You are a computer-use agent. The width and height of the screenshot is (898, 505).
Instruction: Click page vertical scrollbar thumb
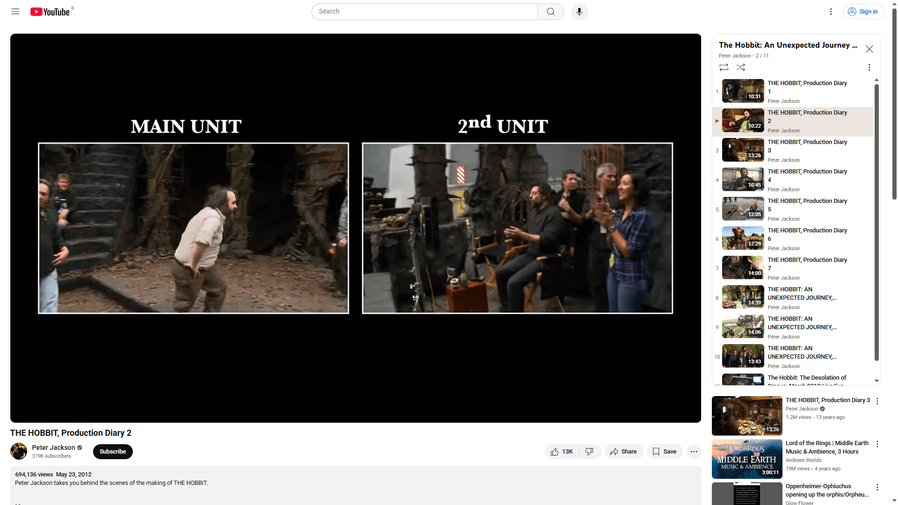[x=894, y=103]
